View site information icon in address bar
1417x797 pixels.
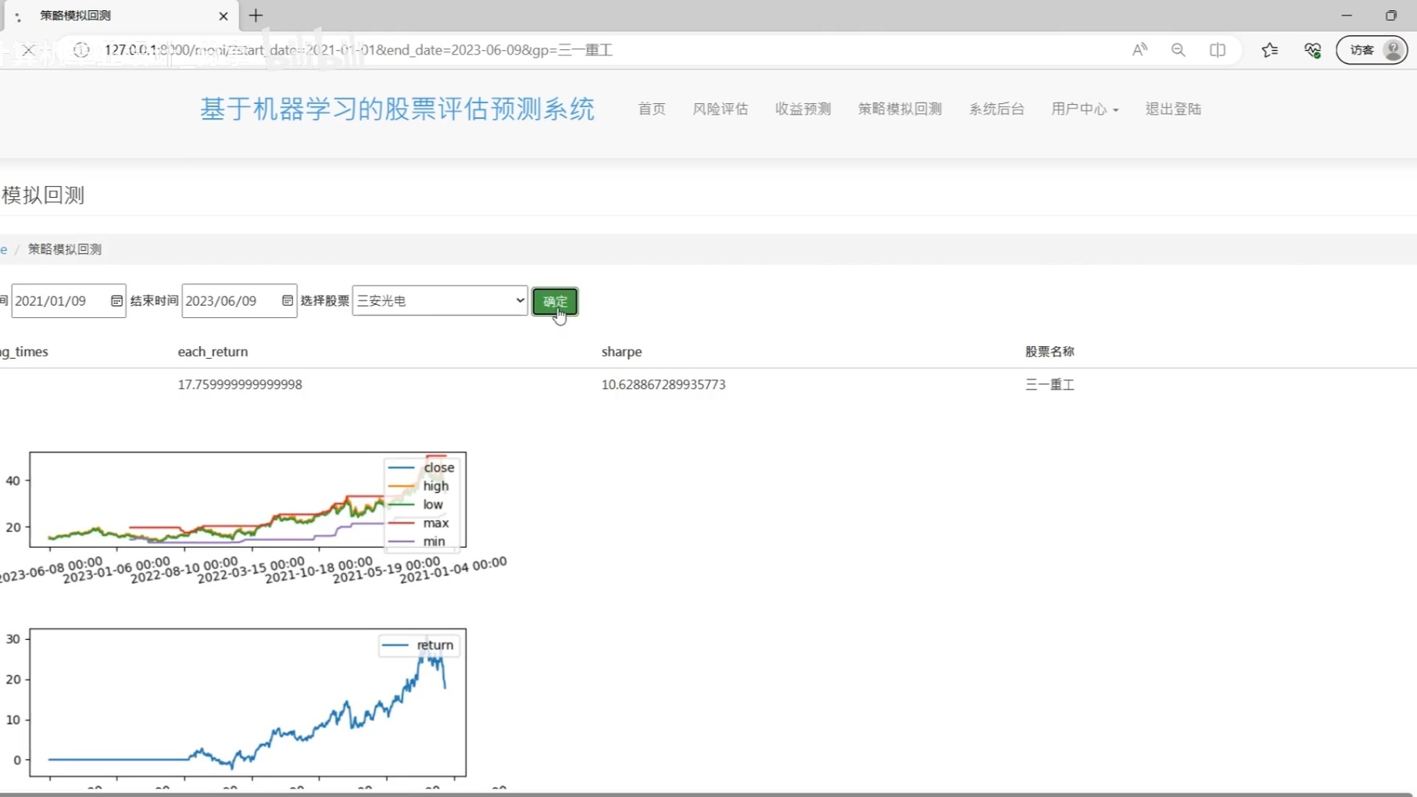tap(81, 50)
